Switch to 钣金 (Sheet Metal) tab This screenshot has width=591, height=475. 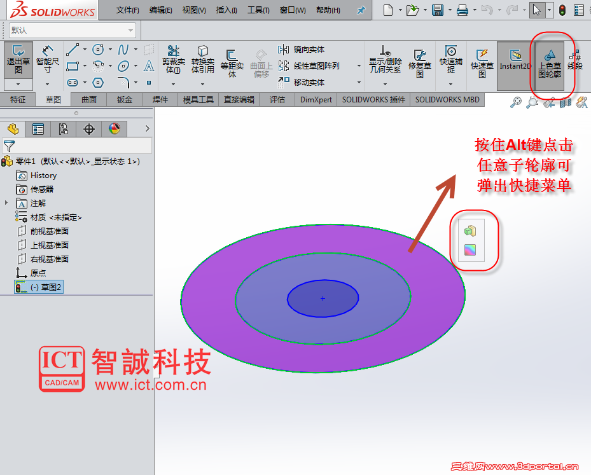click(x=125, y=100)
